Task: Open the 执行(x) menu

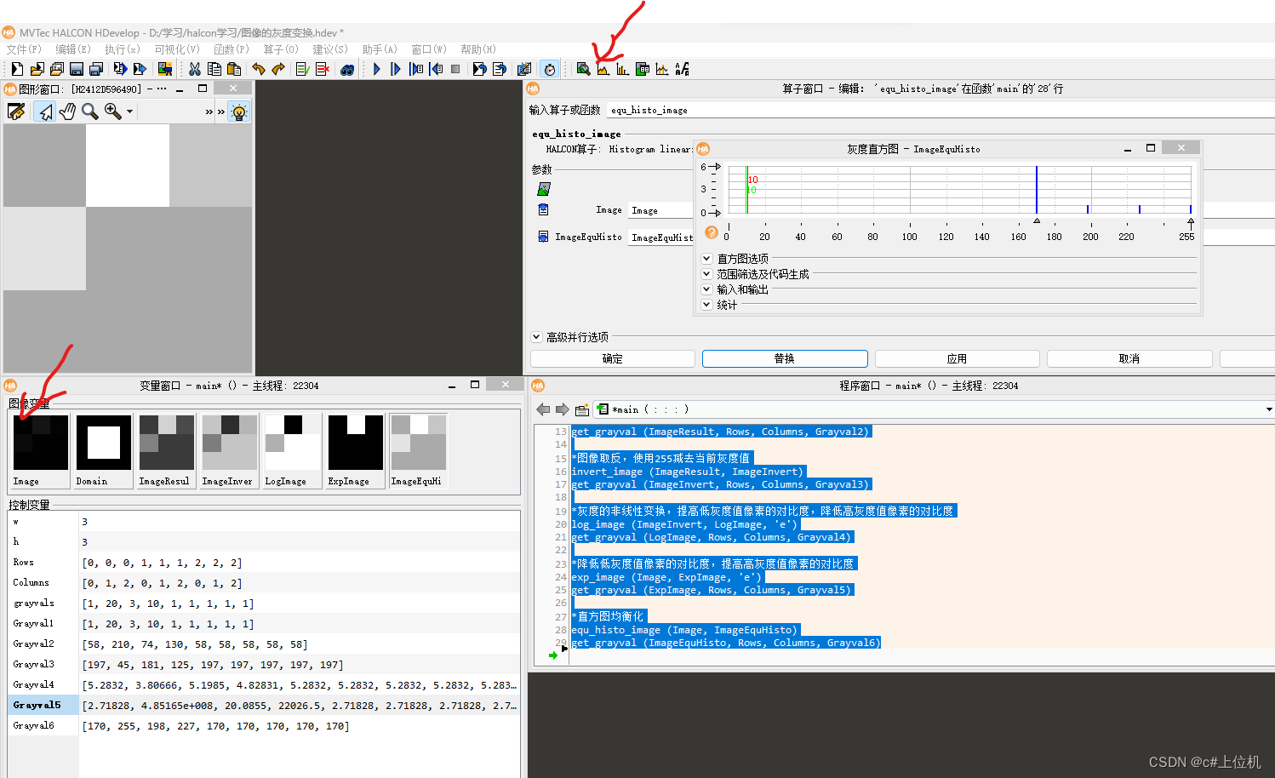Action: pyautogui.click(x=123, y=49)
